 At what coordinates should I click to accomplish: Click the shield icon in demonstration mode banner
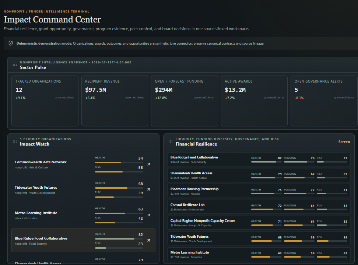pyautogui.click(x=11, y=43)
